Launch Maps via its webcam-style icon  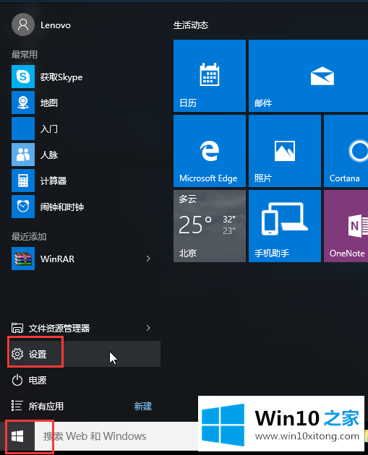point(23,103)
